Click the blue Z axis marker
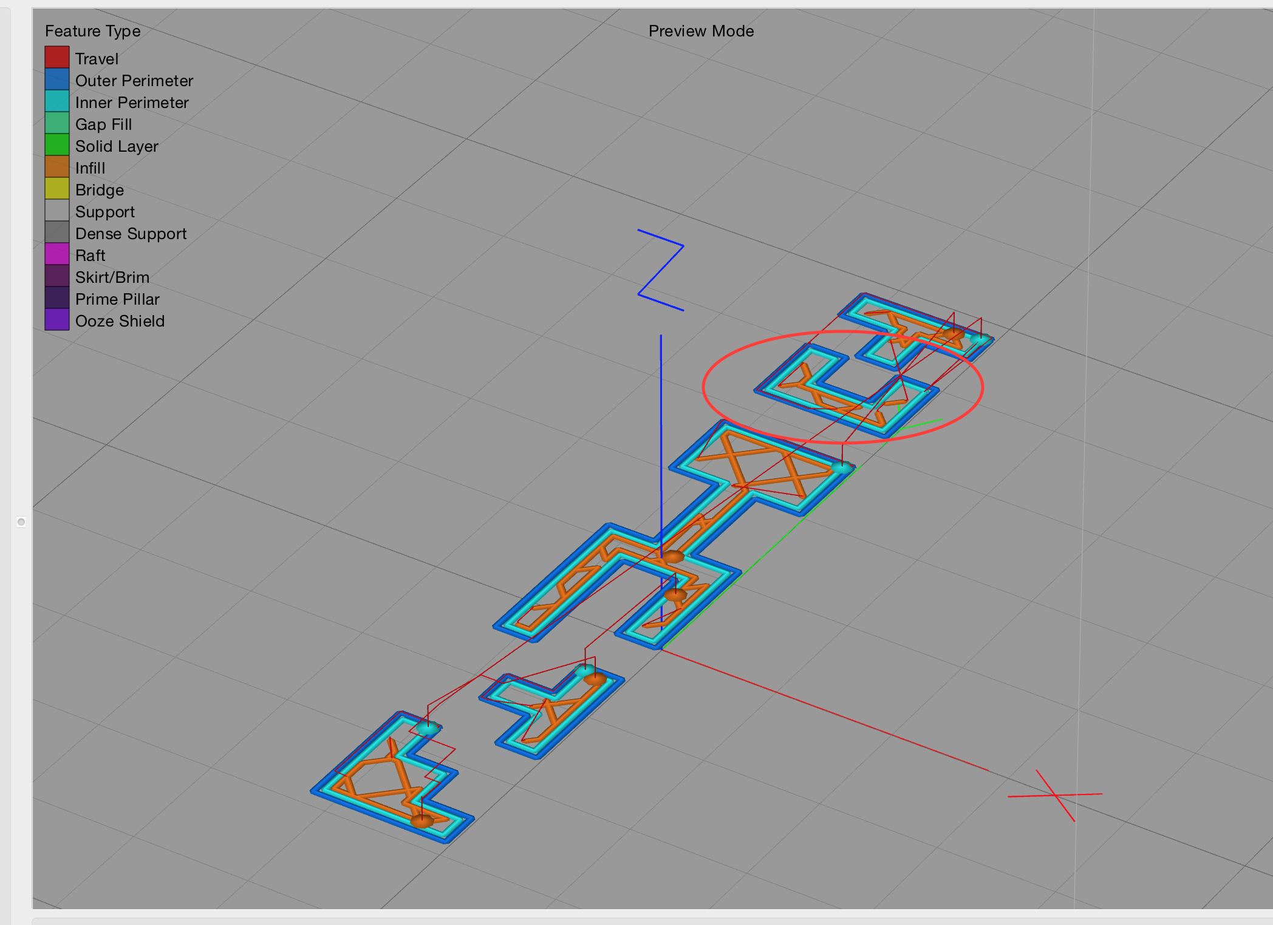This screenshot has height=925, width=1273. (661, 270)
